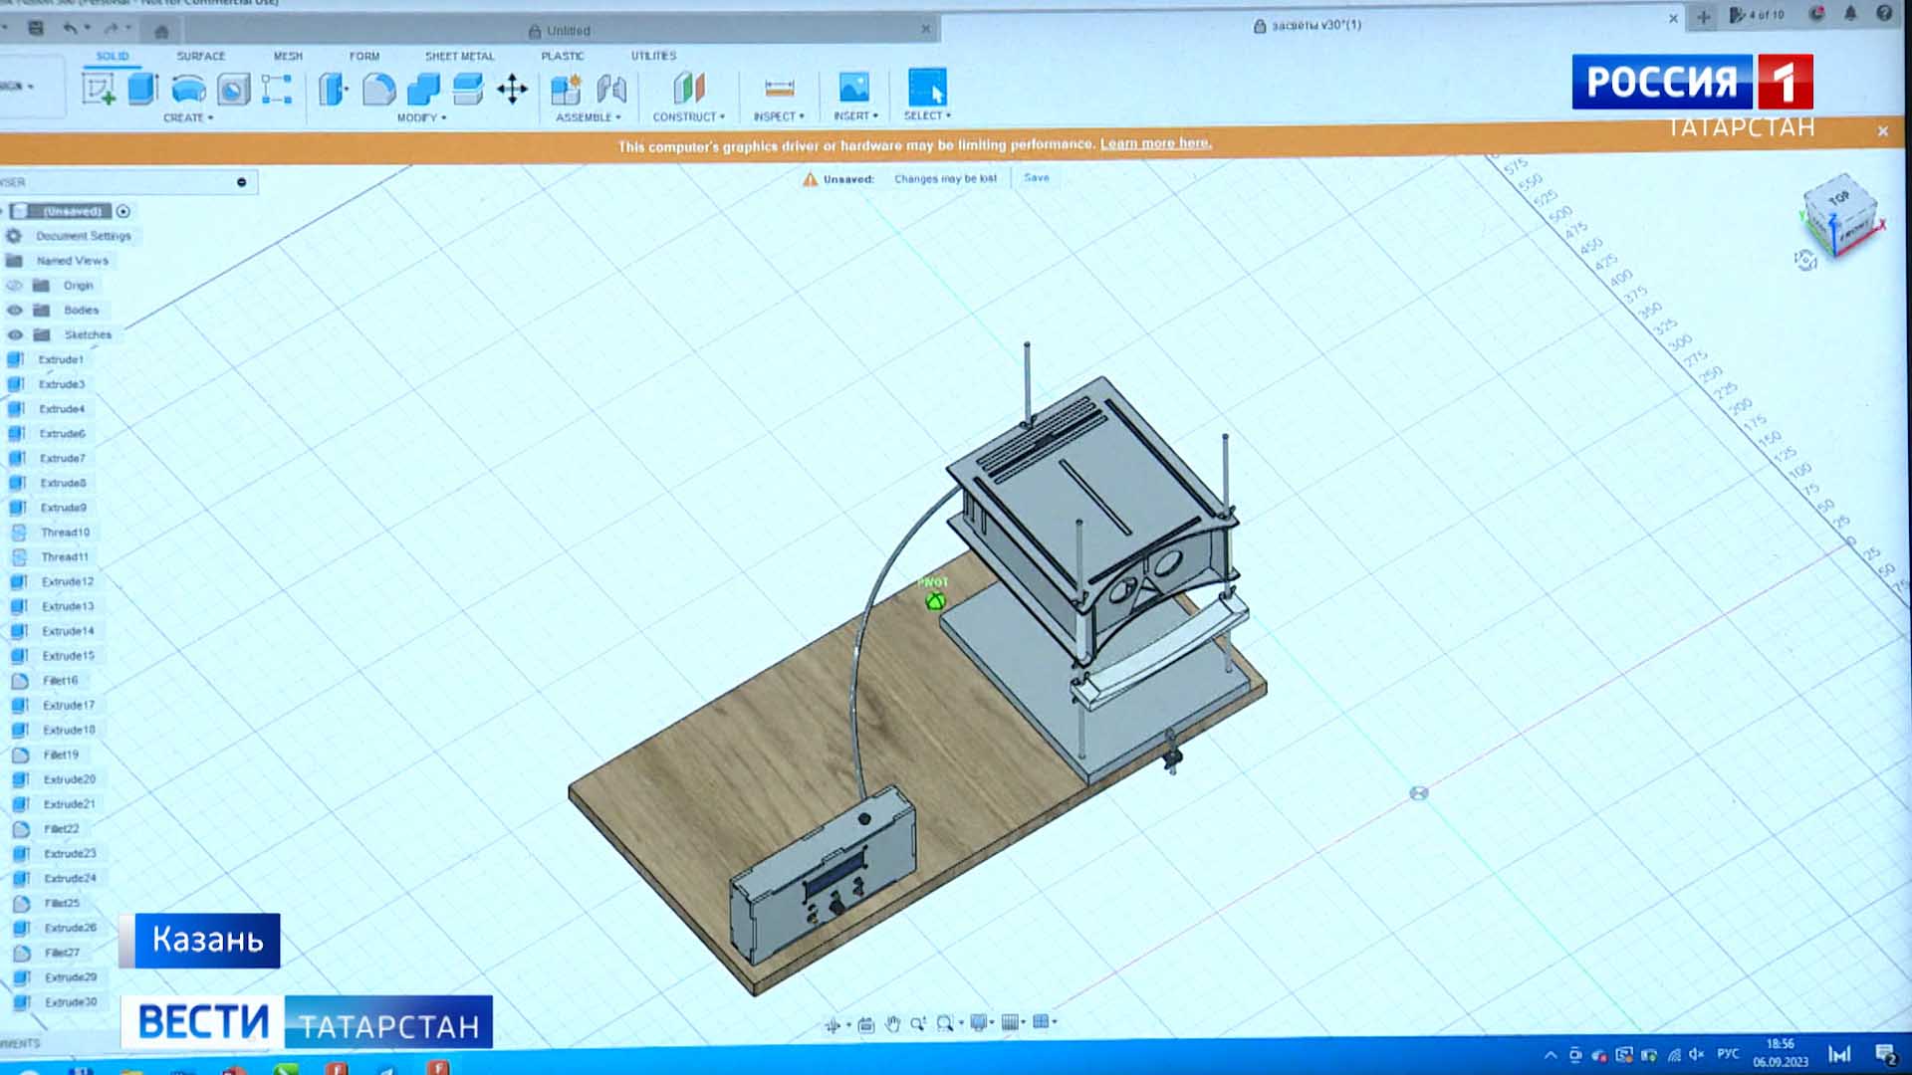1912x1075 pixels.
Task: Open the ASSEMBLE dropdown menu
Action: click(x=589, y=117)
